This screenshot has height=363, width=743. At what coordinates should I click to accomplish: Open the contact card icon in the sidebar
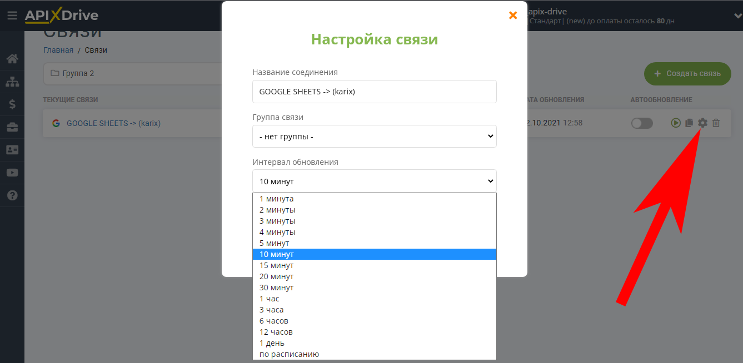coord(12,150)
